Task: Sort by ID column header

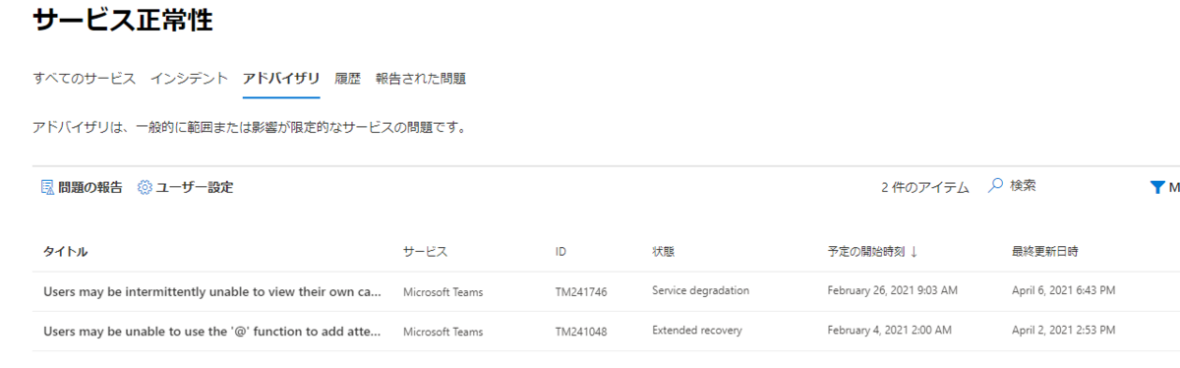Action: [560, 252]
